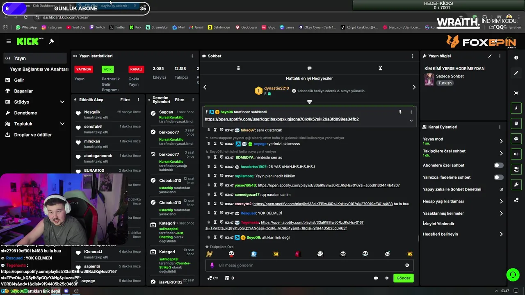Collapse the weekly gifters banner
The height and width of the screenshot is (295, 525).
tap(309, 102)
